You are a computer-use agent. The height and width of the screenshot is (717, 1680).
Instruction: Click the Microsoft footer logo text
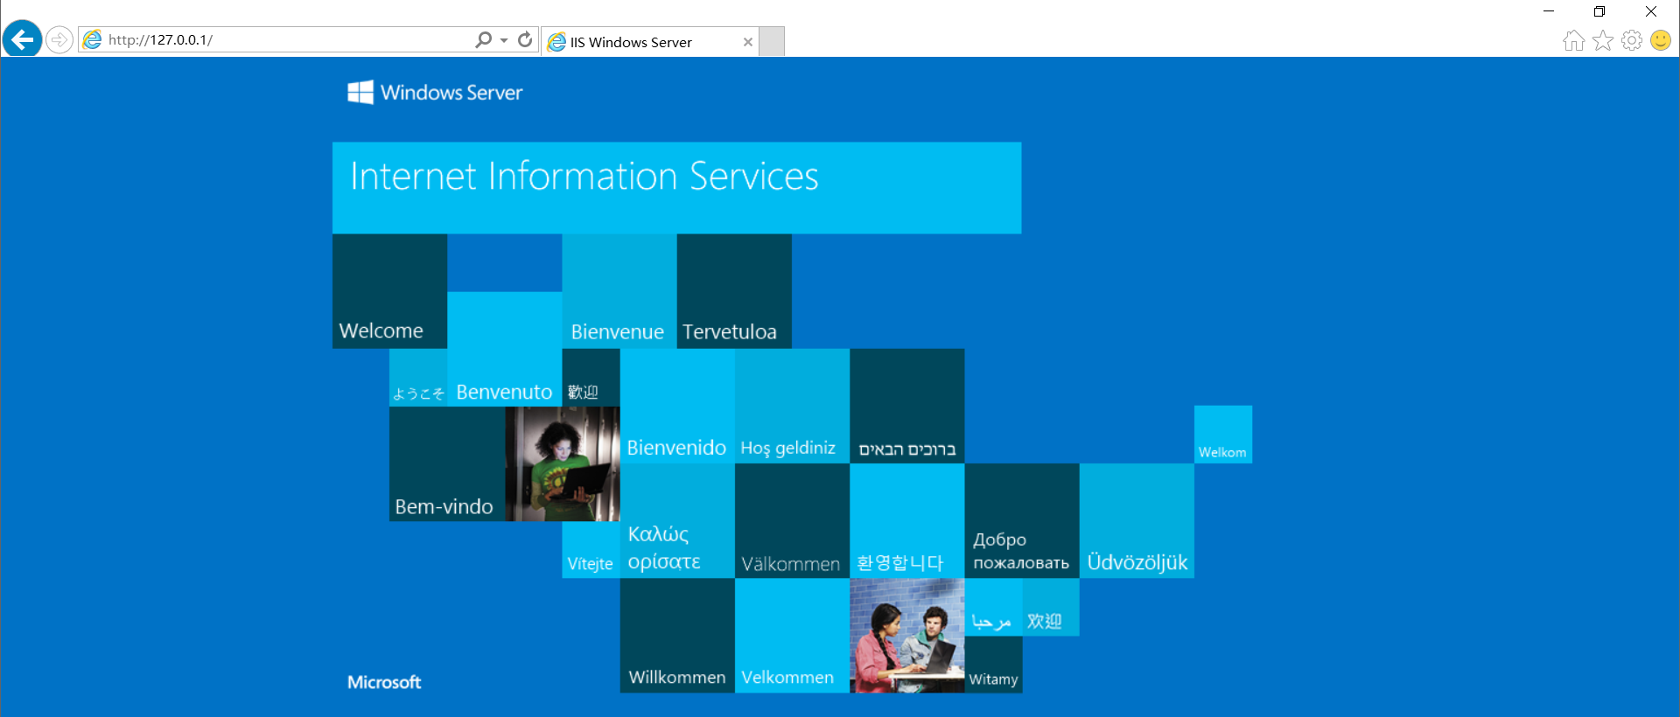coord(384,682)
